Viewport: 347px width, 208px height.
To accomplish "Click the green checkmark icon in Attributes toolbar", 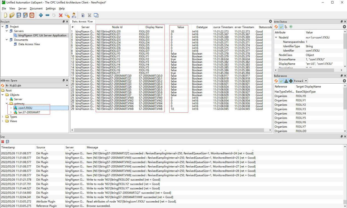I will click(281, 26).
